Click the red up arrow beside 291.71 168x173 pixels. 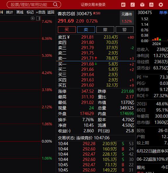point(96,58)
